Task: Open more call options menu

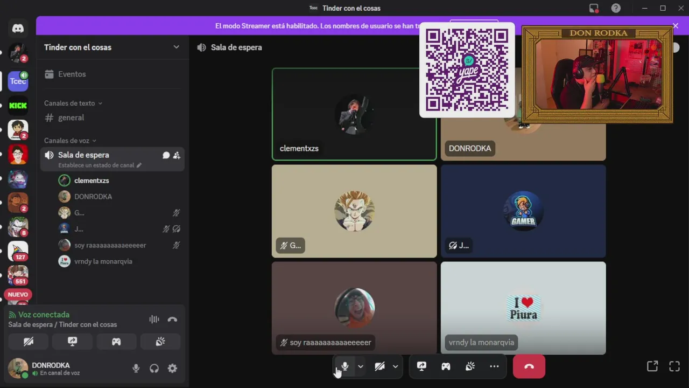Action: pos(494,366)
